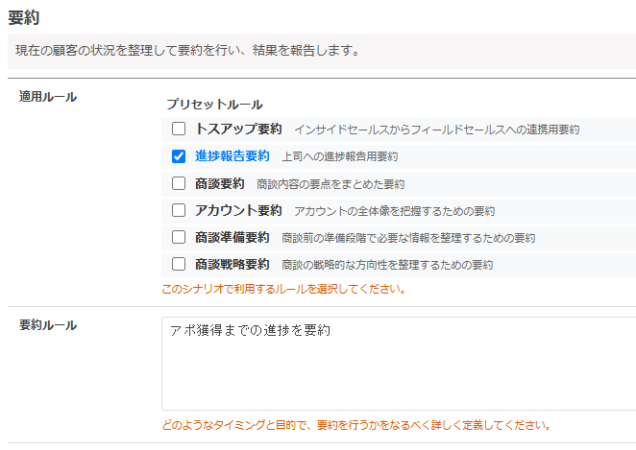The width and height of the screenshot is (636, 450).
Task: Enable the トスアップ要約 checkbox
Action: pos(179,130)
